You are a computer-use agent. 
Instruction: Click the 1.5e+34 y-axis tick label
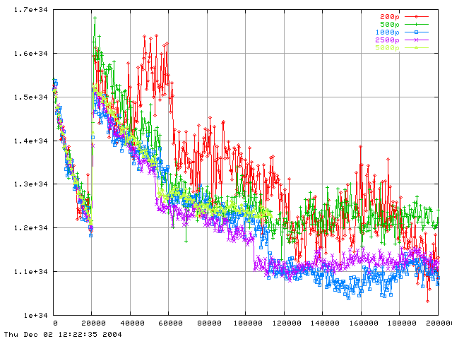point(25,97)
